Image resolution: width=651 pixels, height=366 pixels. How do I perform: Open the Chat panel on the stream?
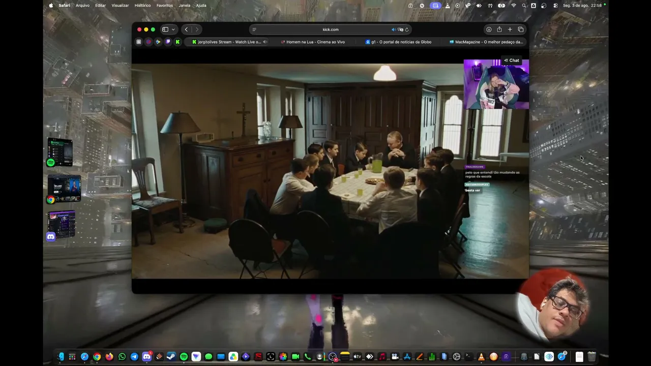[x=511, y=60]
